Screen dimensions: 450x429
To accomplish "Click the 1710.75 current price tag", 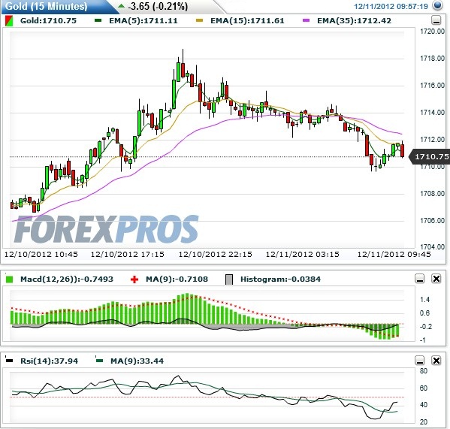I will 430,157.
